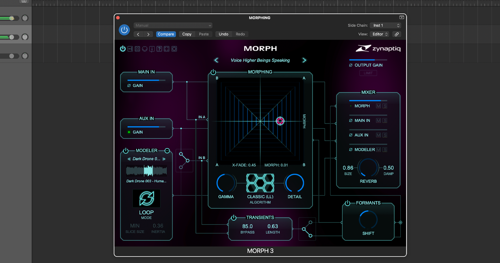The image size is (500, 263).
Task: Click the GAMMA knob
Action: click(226, 183)
